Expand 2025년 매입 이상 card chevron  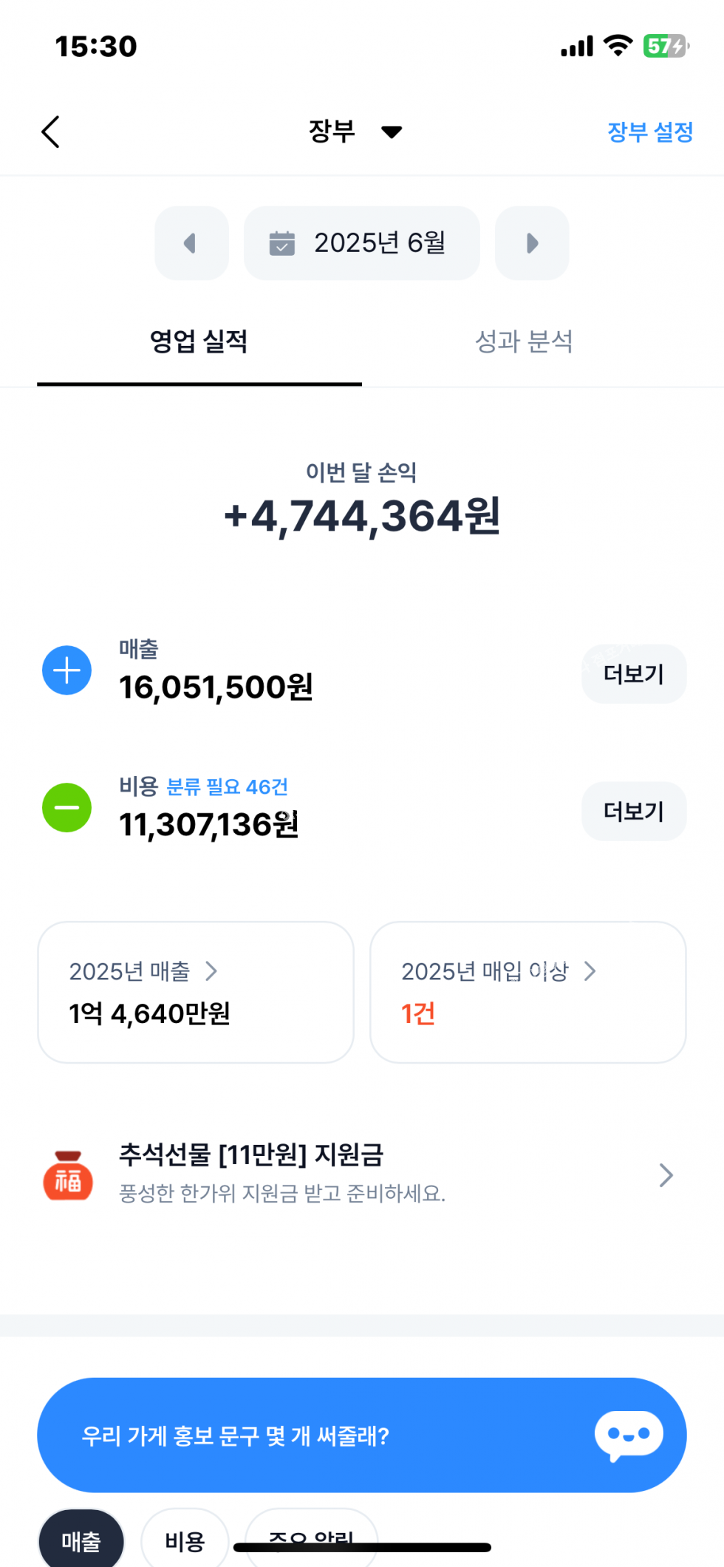click(590, 971)
